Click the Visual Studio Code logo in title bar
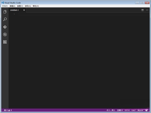 click(x=3, y=3)
